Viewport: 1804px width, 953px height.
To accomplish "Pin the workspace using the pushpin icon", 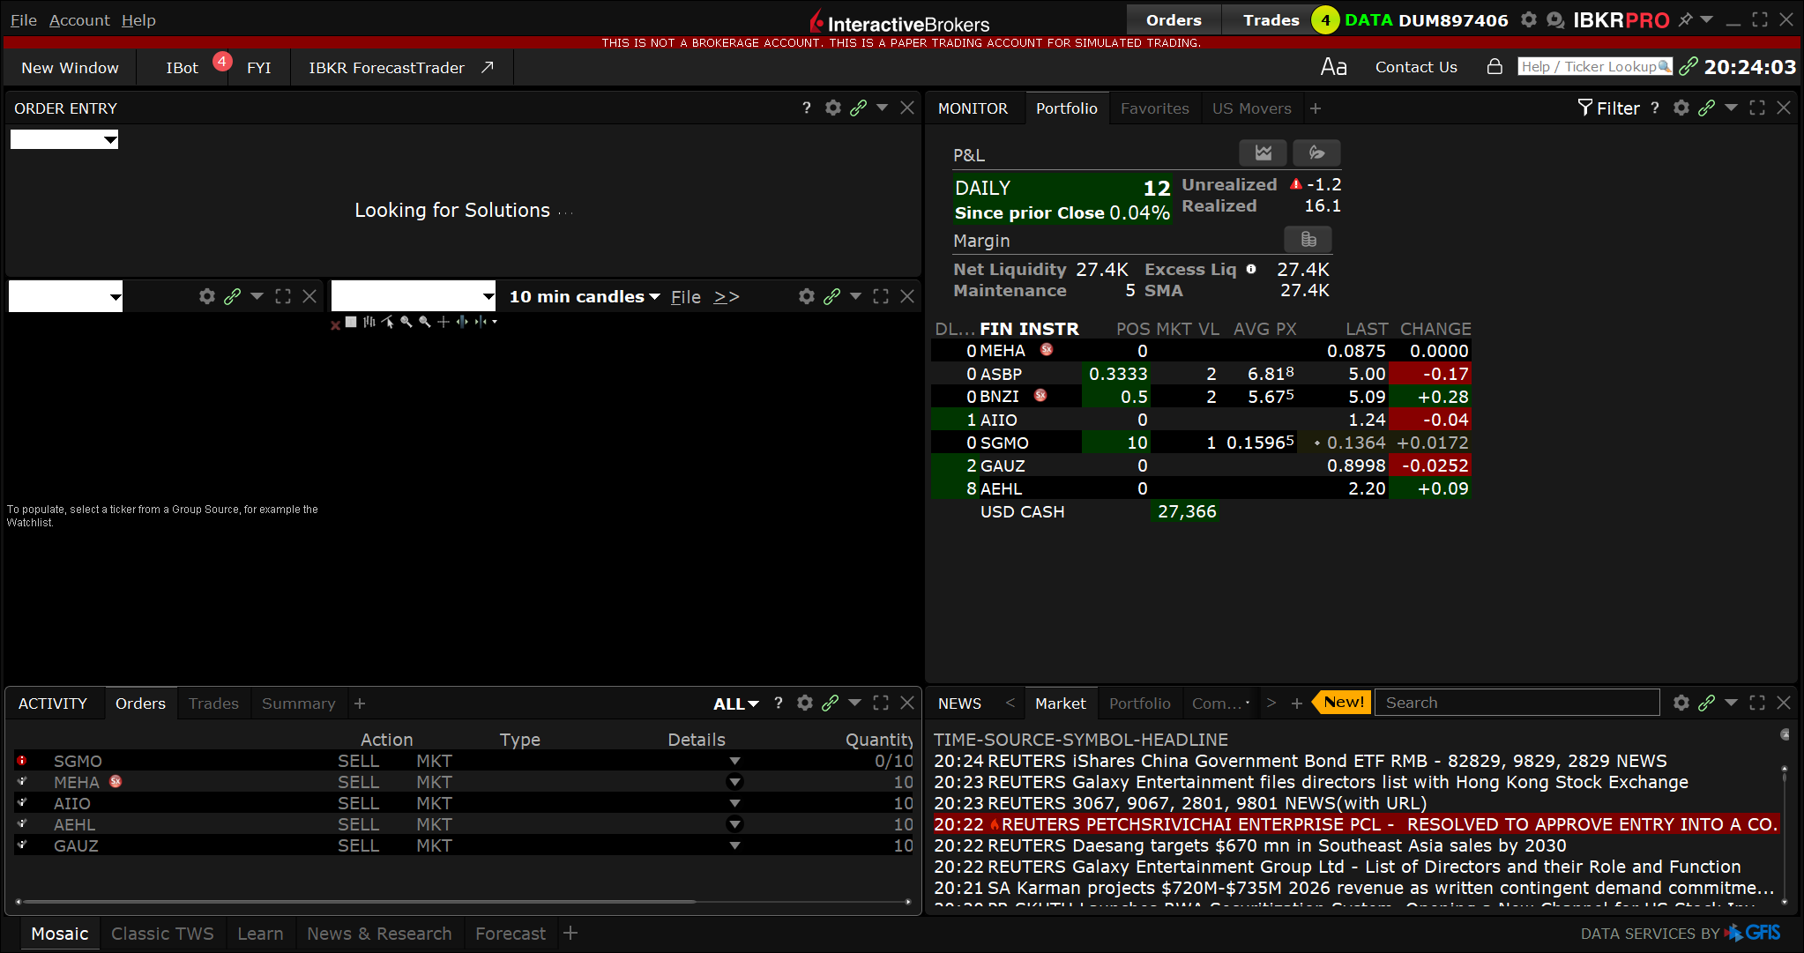I will pos(1685,19).
